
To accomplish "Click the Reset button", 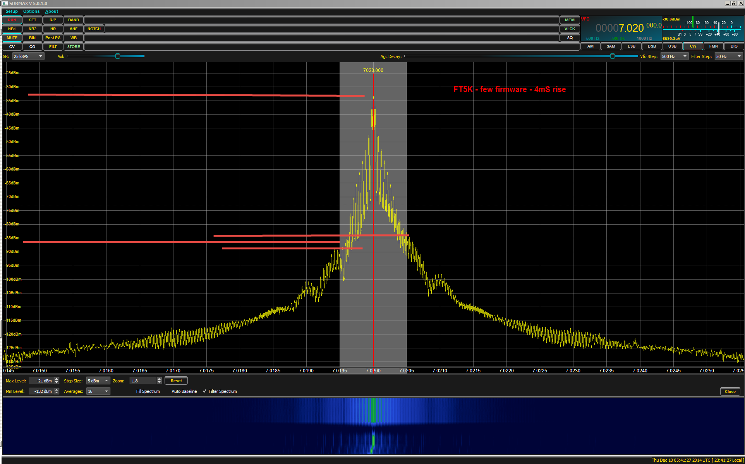I will coord(176,381).
